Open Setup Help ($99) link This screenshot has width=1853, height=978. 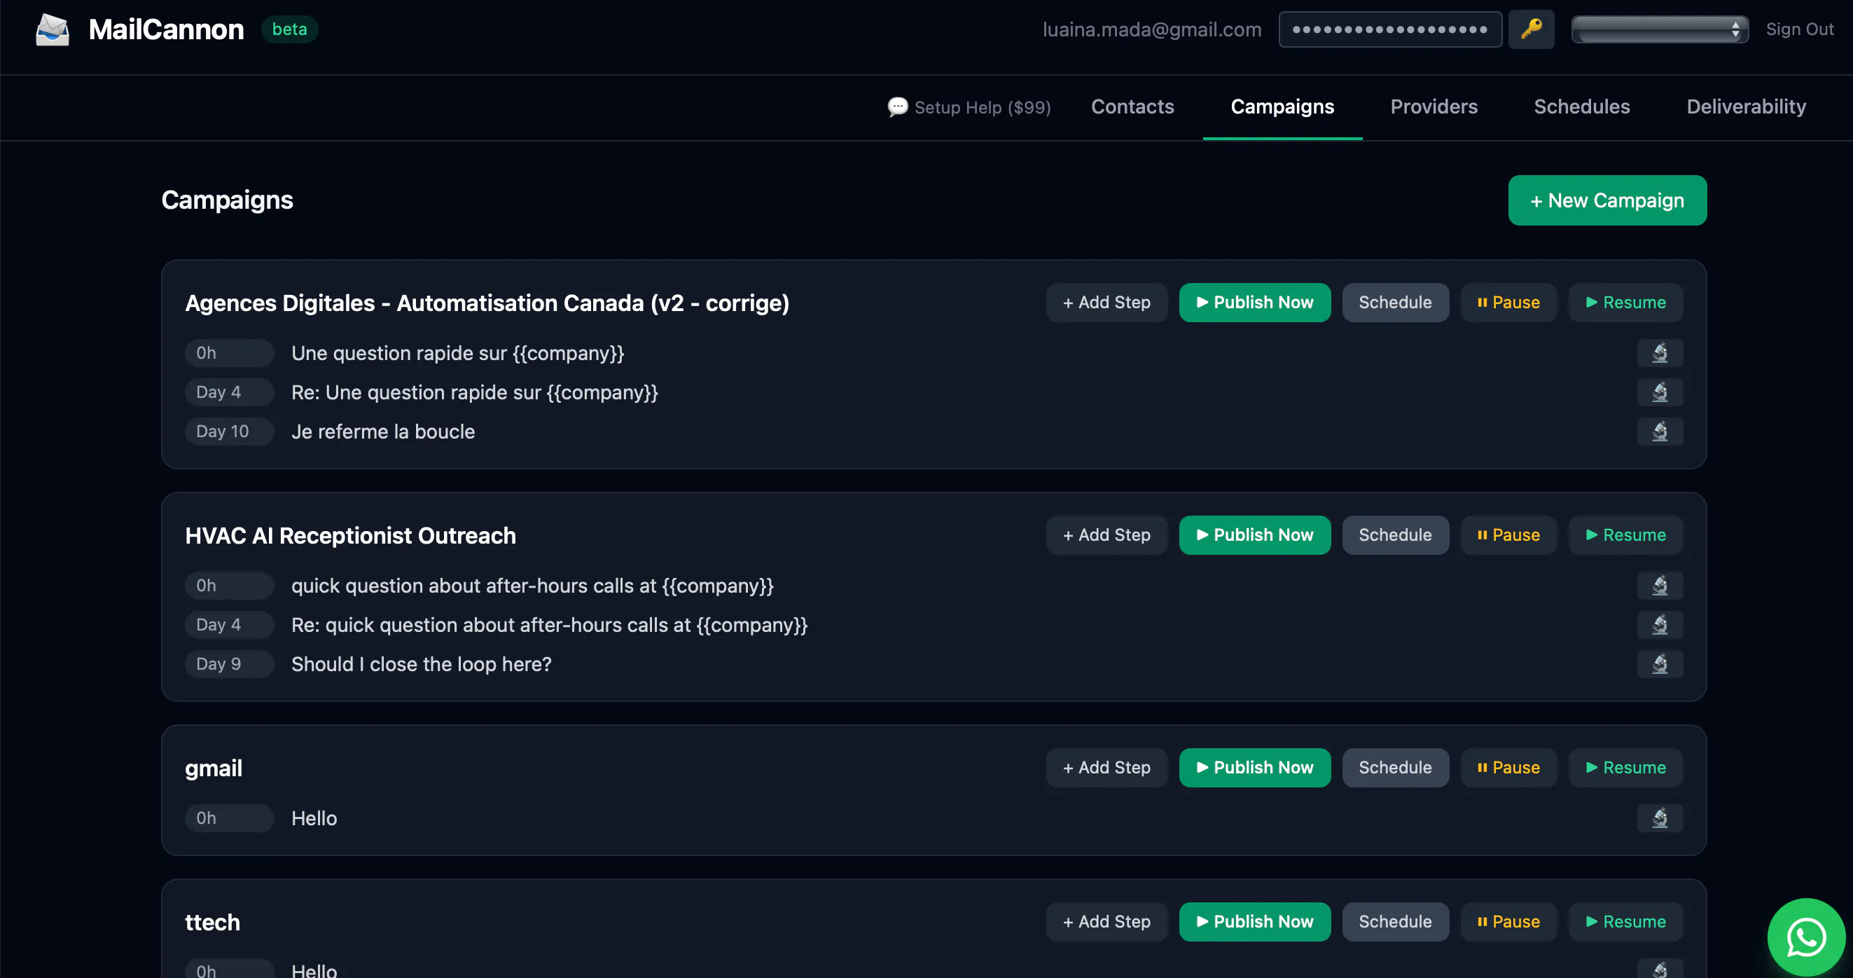coord(969,107)
